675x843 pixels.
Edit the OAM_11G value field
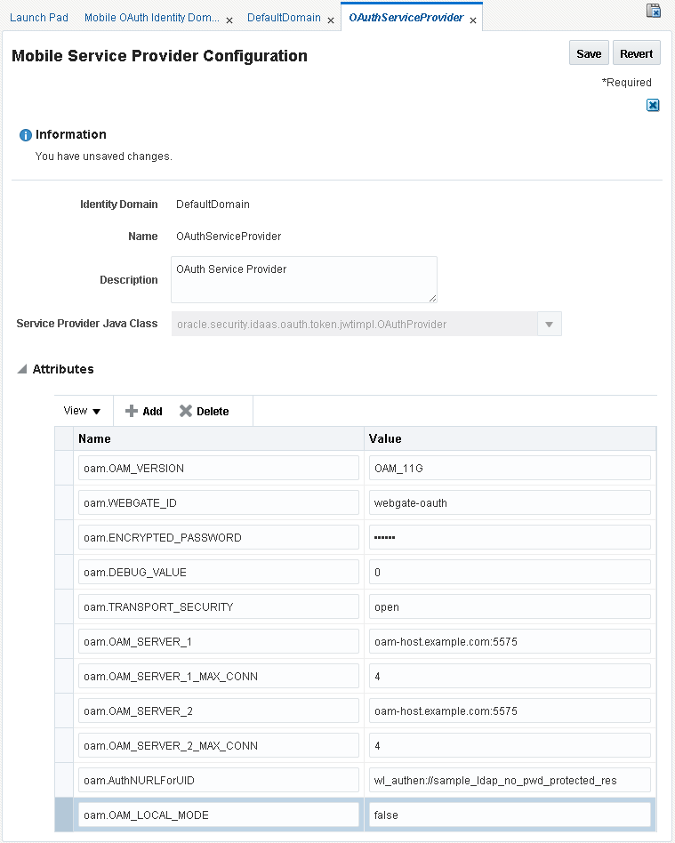[x=510, y=469]
